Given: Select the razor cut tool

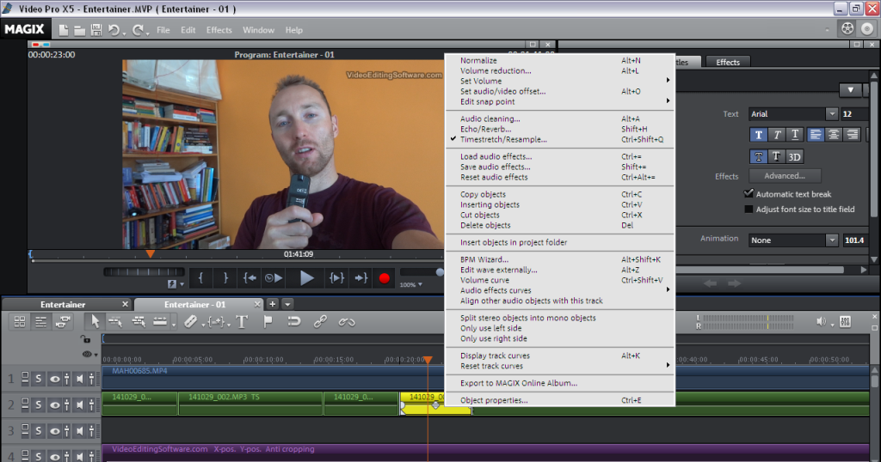Looking at the screenshot, I should [190, 321].
